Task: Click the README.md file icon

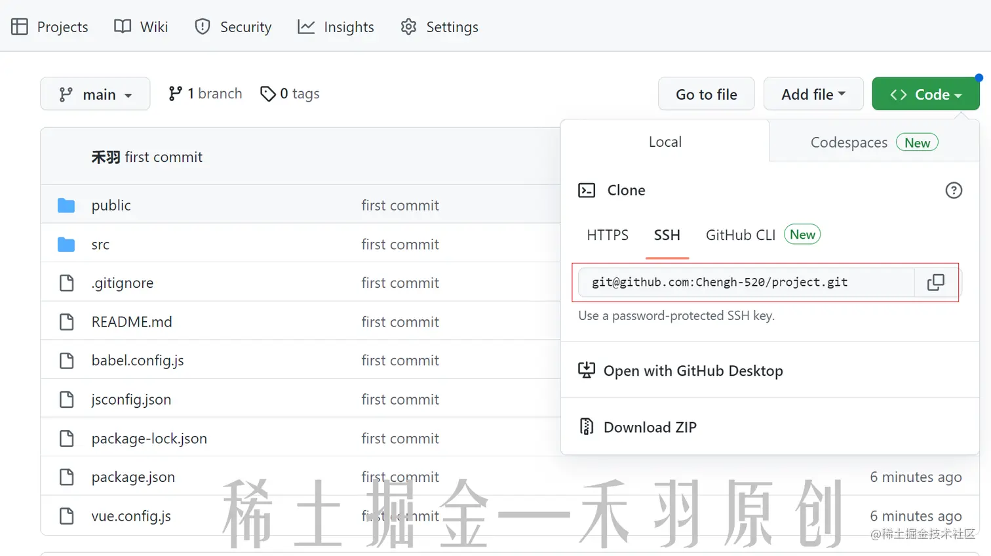Action: click(66, 322)
